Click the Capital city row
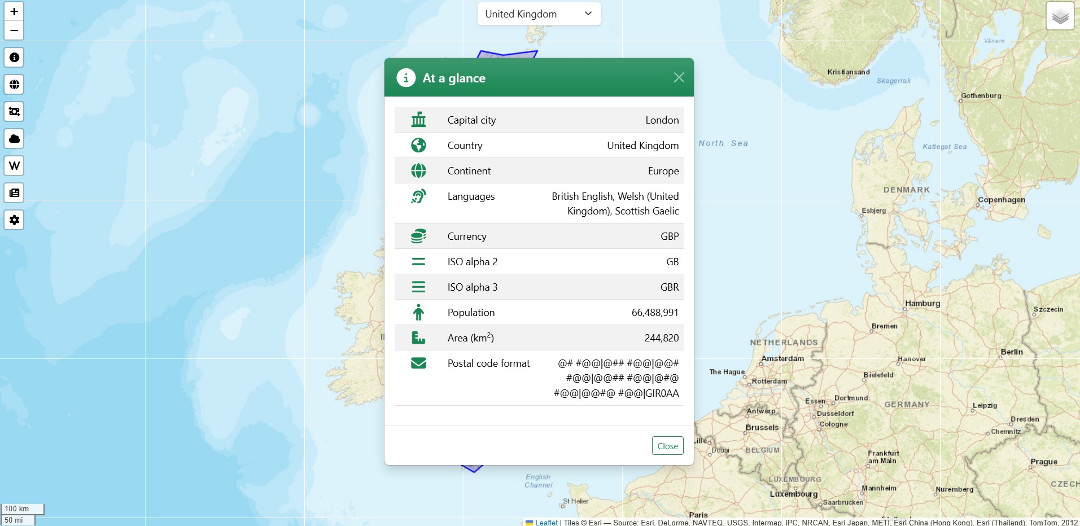The height and width of the screenshot is (526, 1080). pyautogui.click(x=539, y=120)
